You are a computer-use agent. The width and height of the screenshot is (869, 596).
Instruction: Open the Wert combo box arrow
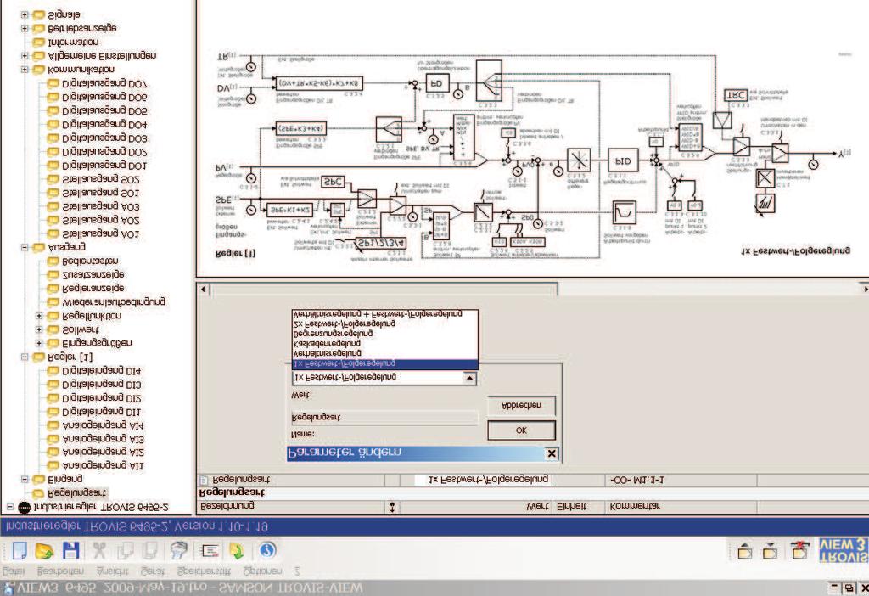click(468, 378)
